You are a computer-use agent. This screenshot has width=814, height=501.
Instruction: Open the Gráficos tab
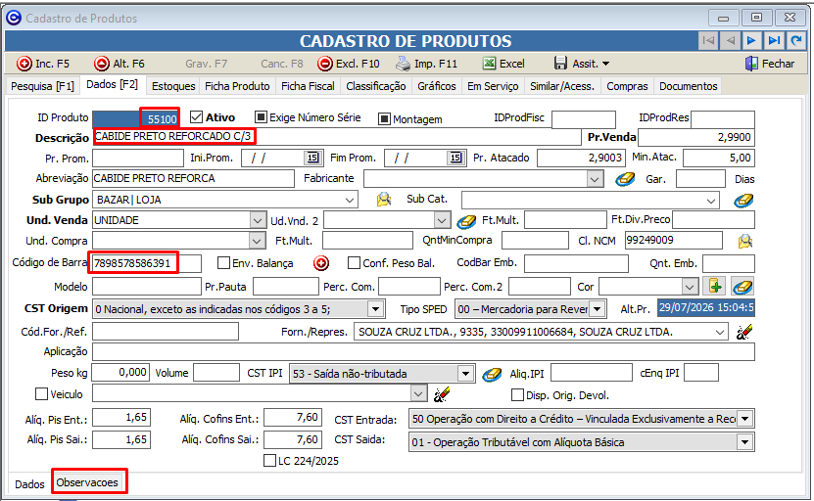point(437,86)
